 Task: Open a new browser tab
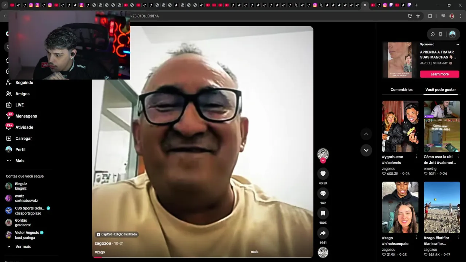point(416,5)
